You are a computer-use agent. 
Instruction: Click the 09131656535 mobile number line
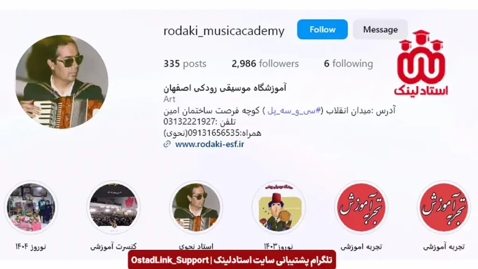pos(212,133)
